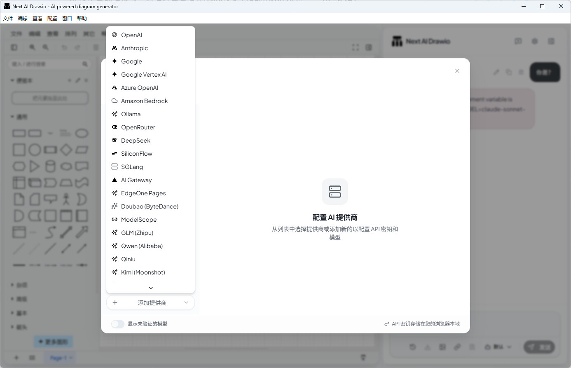Click the DeepSeek whale icon
571x368 pixels.
[x=115, y=141]
